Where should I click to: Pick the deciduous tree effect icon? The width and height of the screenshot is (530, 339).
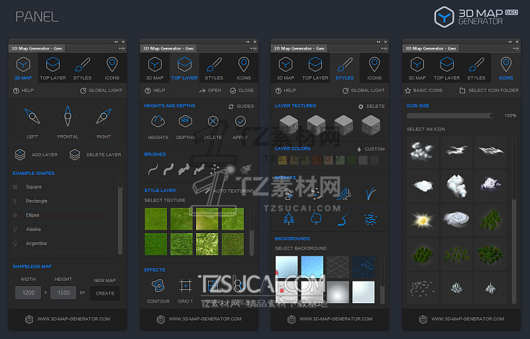coord(316,218)
